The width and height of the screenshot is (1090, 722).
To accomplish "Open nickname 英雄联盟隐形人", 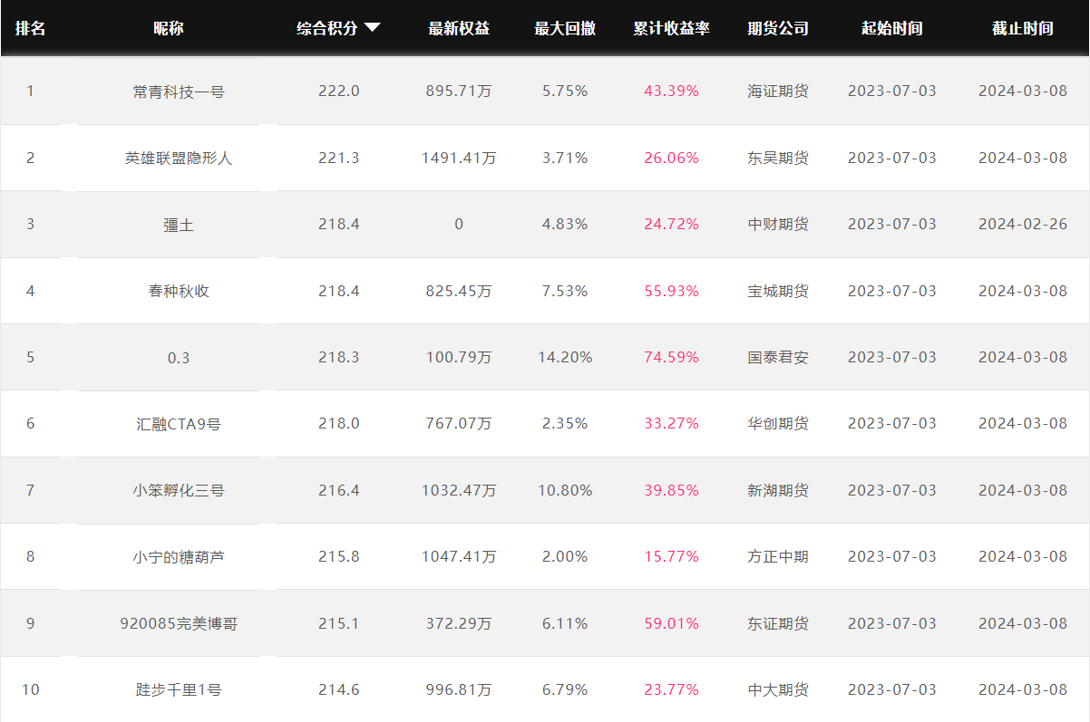I will coord(179,158).
